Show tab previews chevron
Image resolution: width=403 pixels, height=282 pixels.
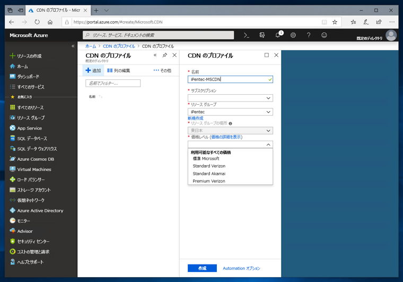point(107,11)
